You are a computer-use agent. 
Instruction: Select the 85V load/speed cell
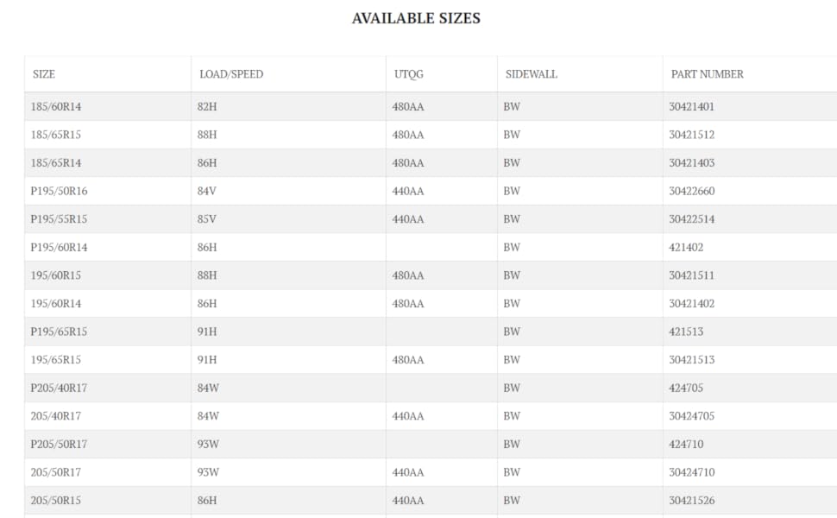pyautogui.click(x=206, y=219)
